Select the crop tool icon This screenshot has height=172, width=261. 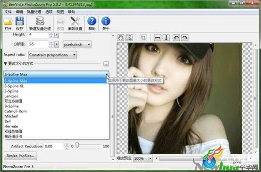pyautogui.click(x=143, y=38)
